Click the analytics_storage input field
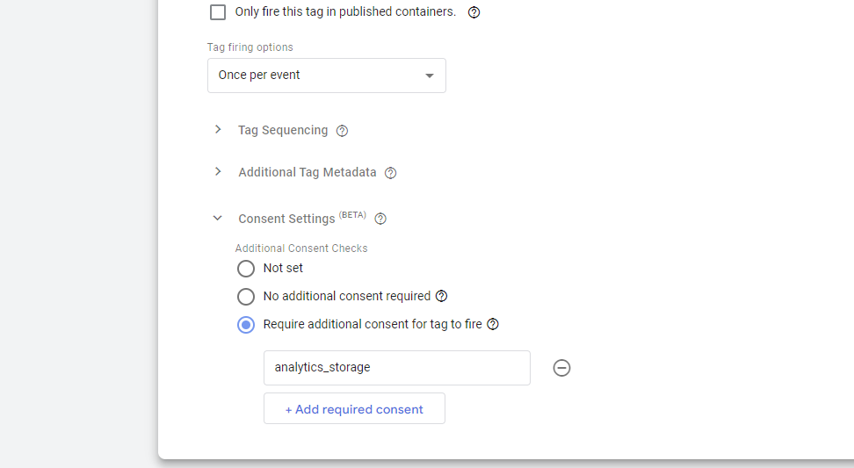This screenshot has width=854, height=468. click(x=397, y=368)
